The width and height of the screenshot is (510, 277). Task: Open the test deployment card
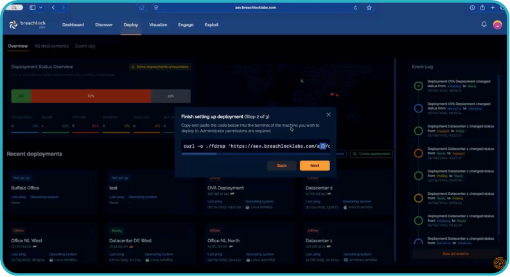tap(150, 192)
